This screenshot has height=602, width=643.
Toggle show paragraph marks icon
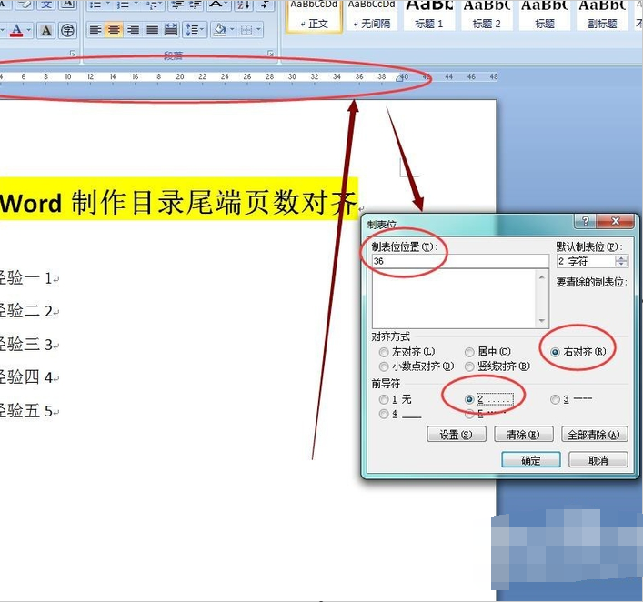pos(265,5)
